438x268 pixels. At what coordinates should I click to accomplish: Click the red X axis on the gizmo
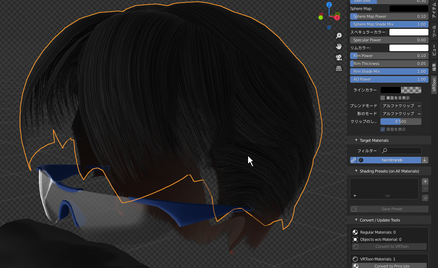337,17
